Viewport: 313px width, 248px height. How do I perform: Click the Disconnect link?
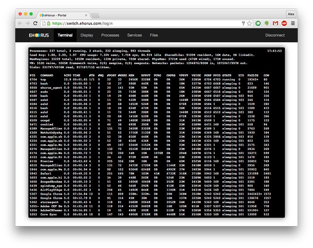pyautogui.click(x=275, y=35)
